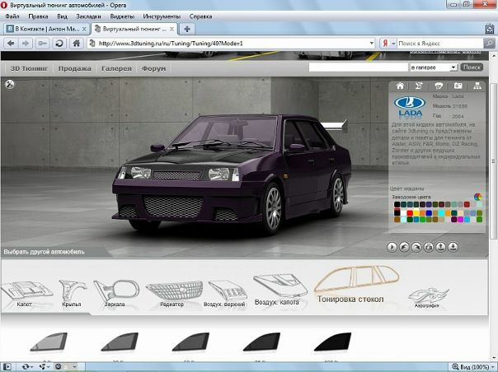Click the Поиск search button
Image resolution: width=498 pixels, height=372 pixels.
click(x=472, y=67)
